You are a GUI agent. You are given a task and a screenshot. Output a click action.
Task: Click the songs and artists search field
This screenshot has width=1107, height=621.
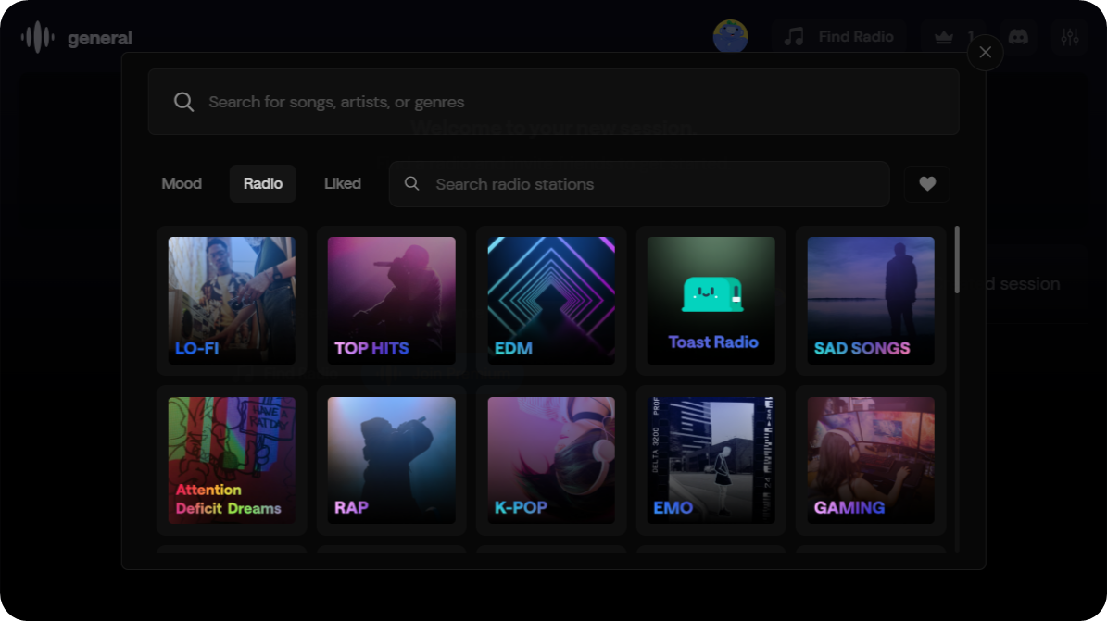[x=556, y=102]
